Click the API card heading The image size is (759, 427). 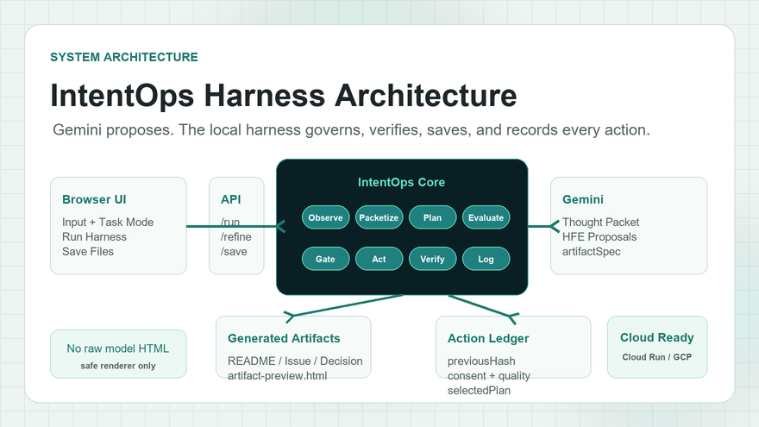point(230,199)
